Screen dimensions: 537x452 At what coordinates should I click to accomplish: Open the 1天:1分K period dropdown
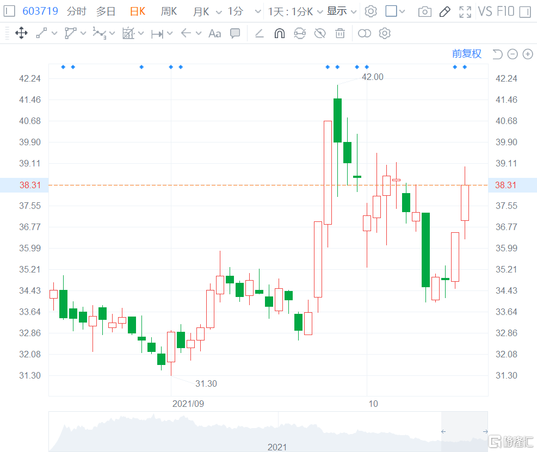295,11
